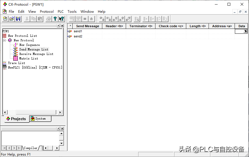Click the Check code <c> column header
The width and height of the screenshot is (249, 157).
click(x=171, y=26)
